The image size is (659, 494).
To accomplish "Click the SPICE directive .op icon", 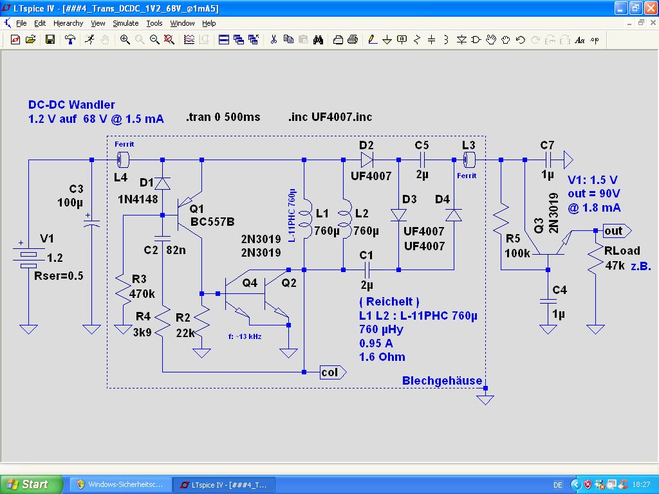I will coord(594,40).
